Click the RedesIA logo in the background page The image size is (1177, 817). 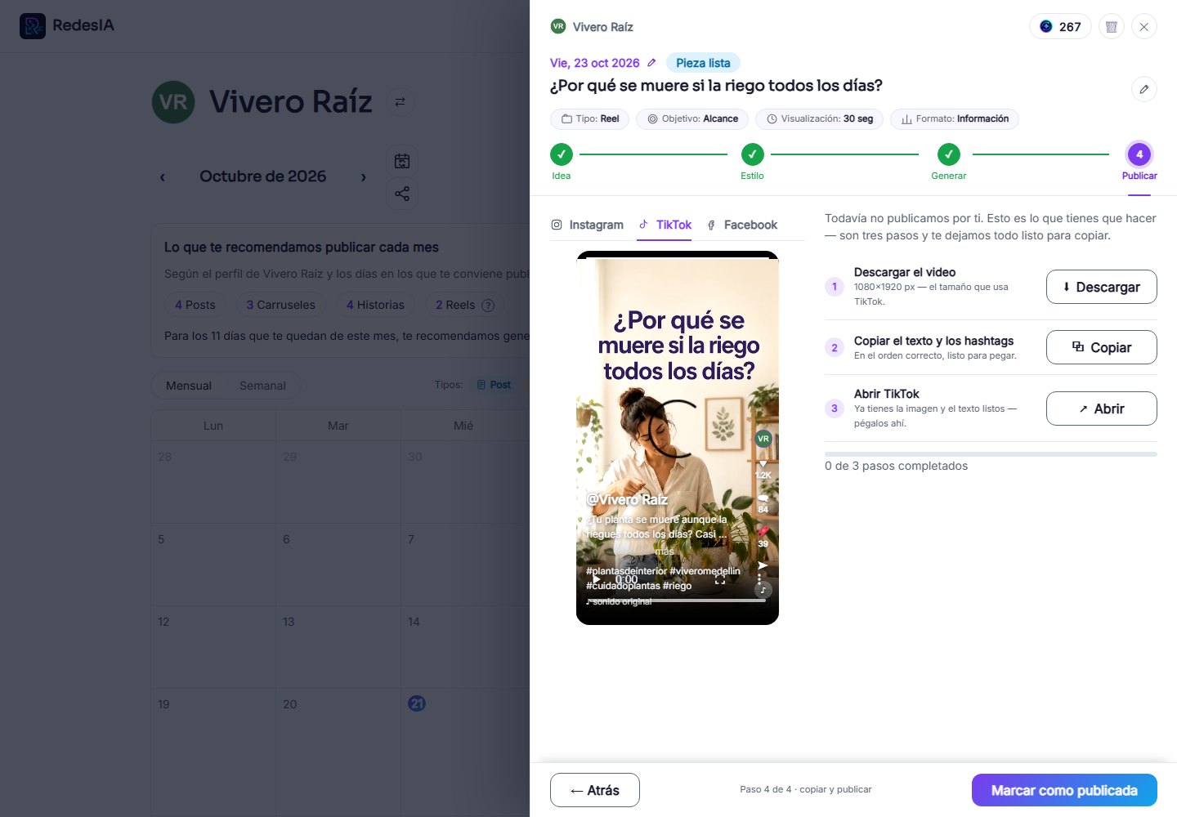coord(67,26)
